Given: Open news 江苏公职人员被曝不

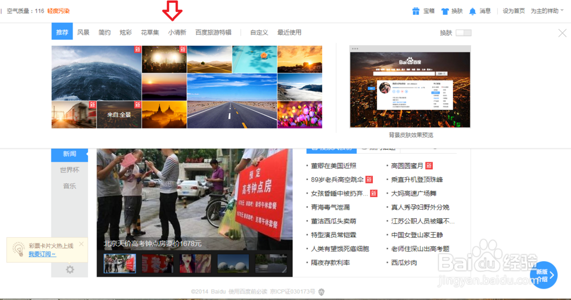Looking at the screenshot, I should coord(423,221).
